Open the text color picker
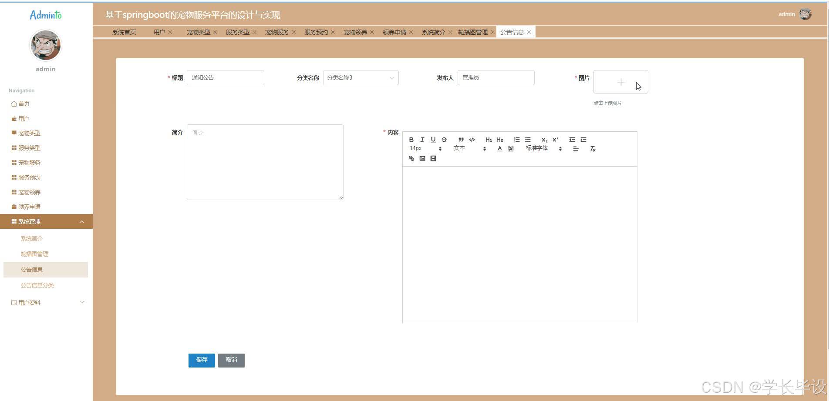 coord(499,149)
